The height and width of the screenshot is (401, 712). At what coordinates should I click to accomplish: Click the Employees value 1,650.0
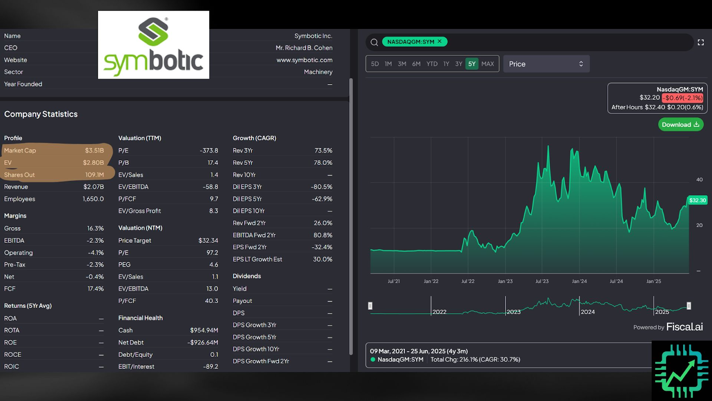pos(93,199)
